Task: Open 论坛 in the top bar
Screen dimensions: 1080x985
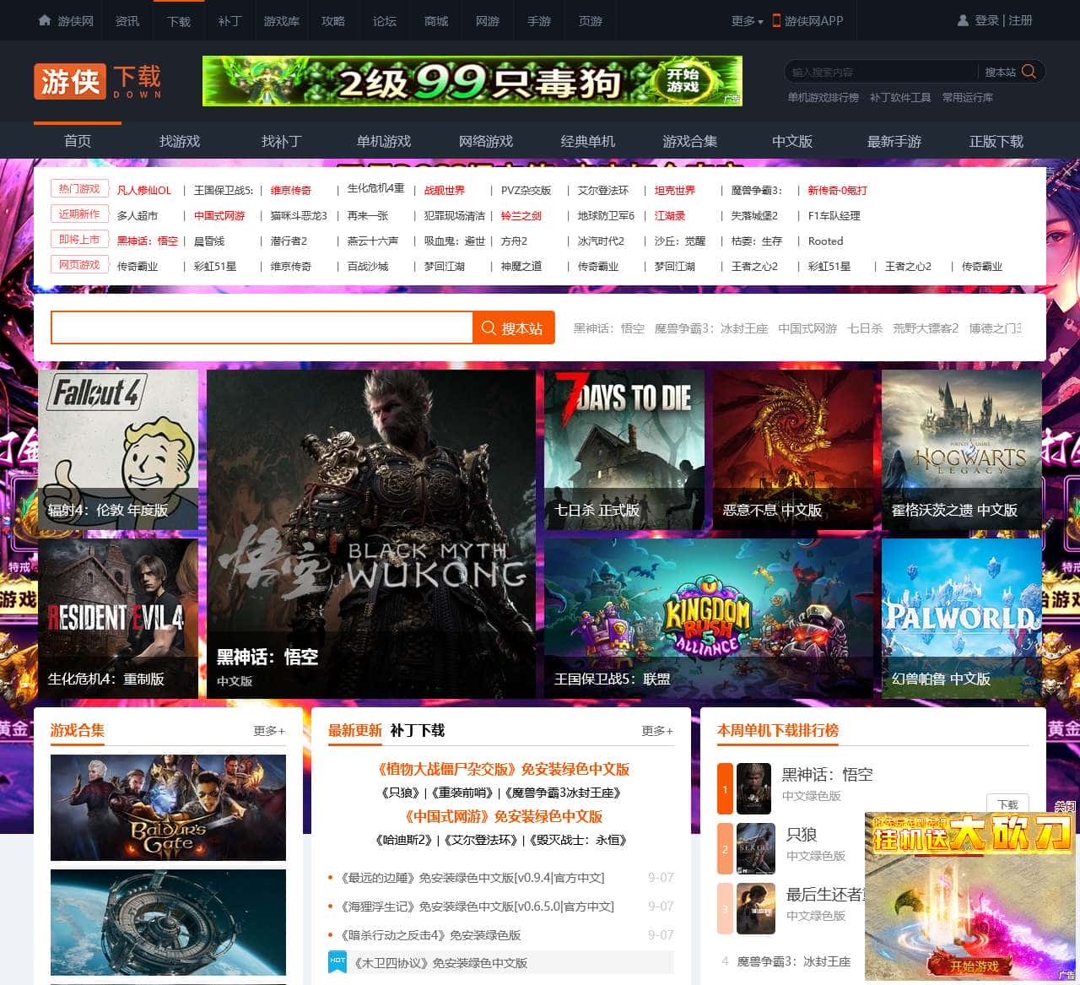Action: coord(385,20)
